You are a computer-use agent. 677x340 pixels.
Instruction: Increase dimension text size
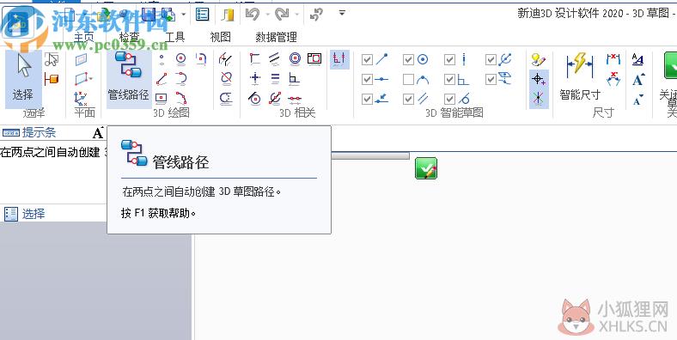pos(638,79)
